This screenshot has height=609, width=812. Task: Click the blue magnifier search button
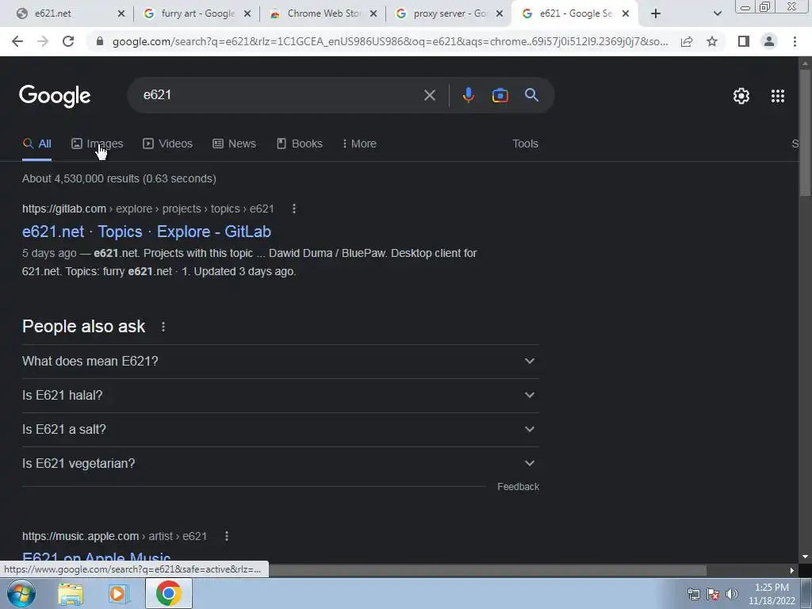point(532,95)
